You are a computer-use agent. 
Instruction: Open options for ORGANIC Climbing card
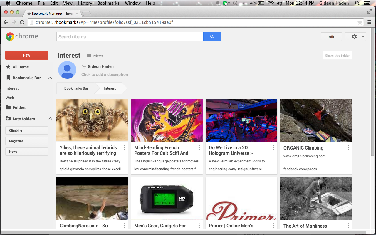coord(348,147)
